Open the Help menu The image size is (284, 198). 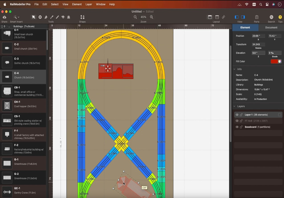(x=112, y=4)
